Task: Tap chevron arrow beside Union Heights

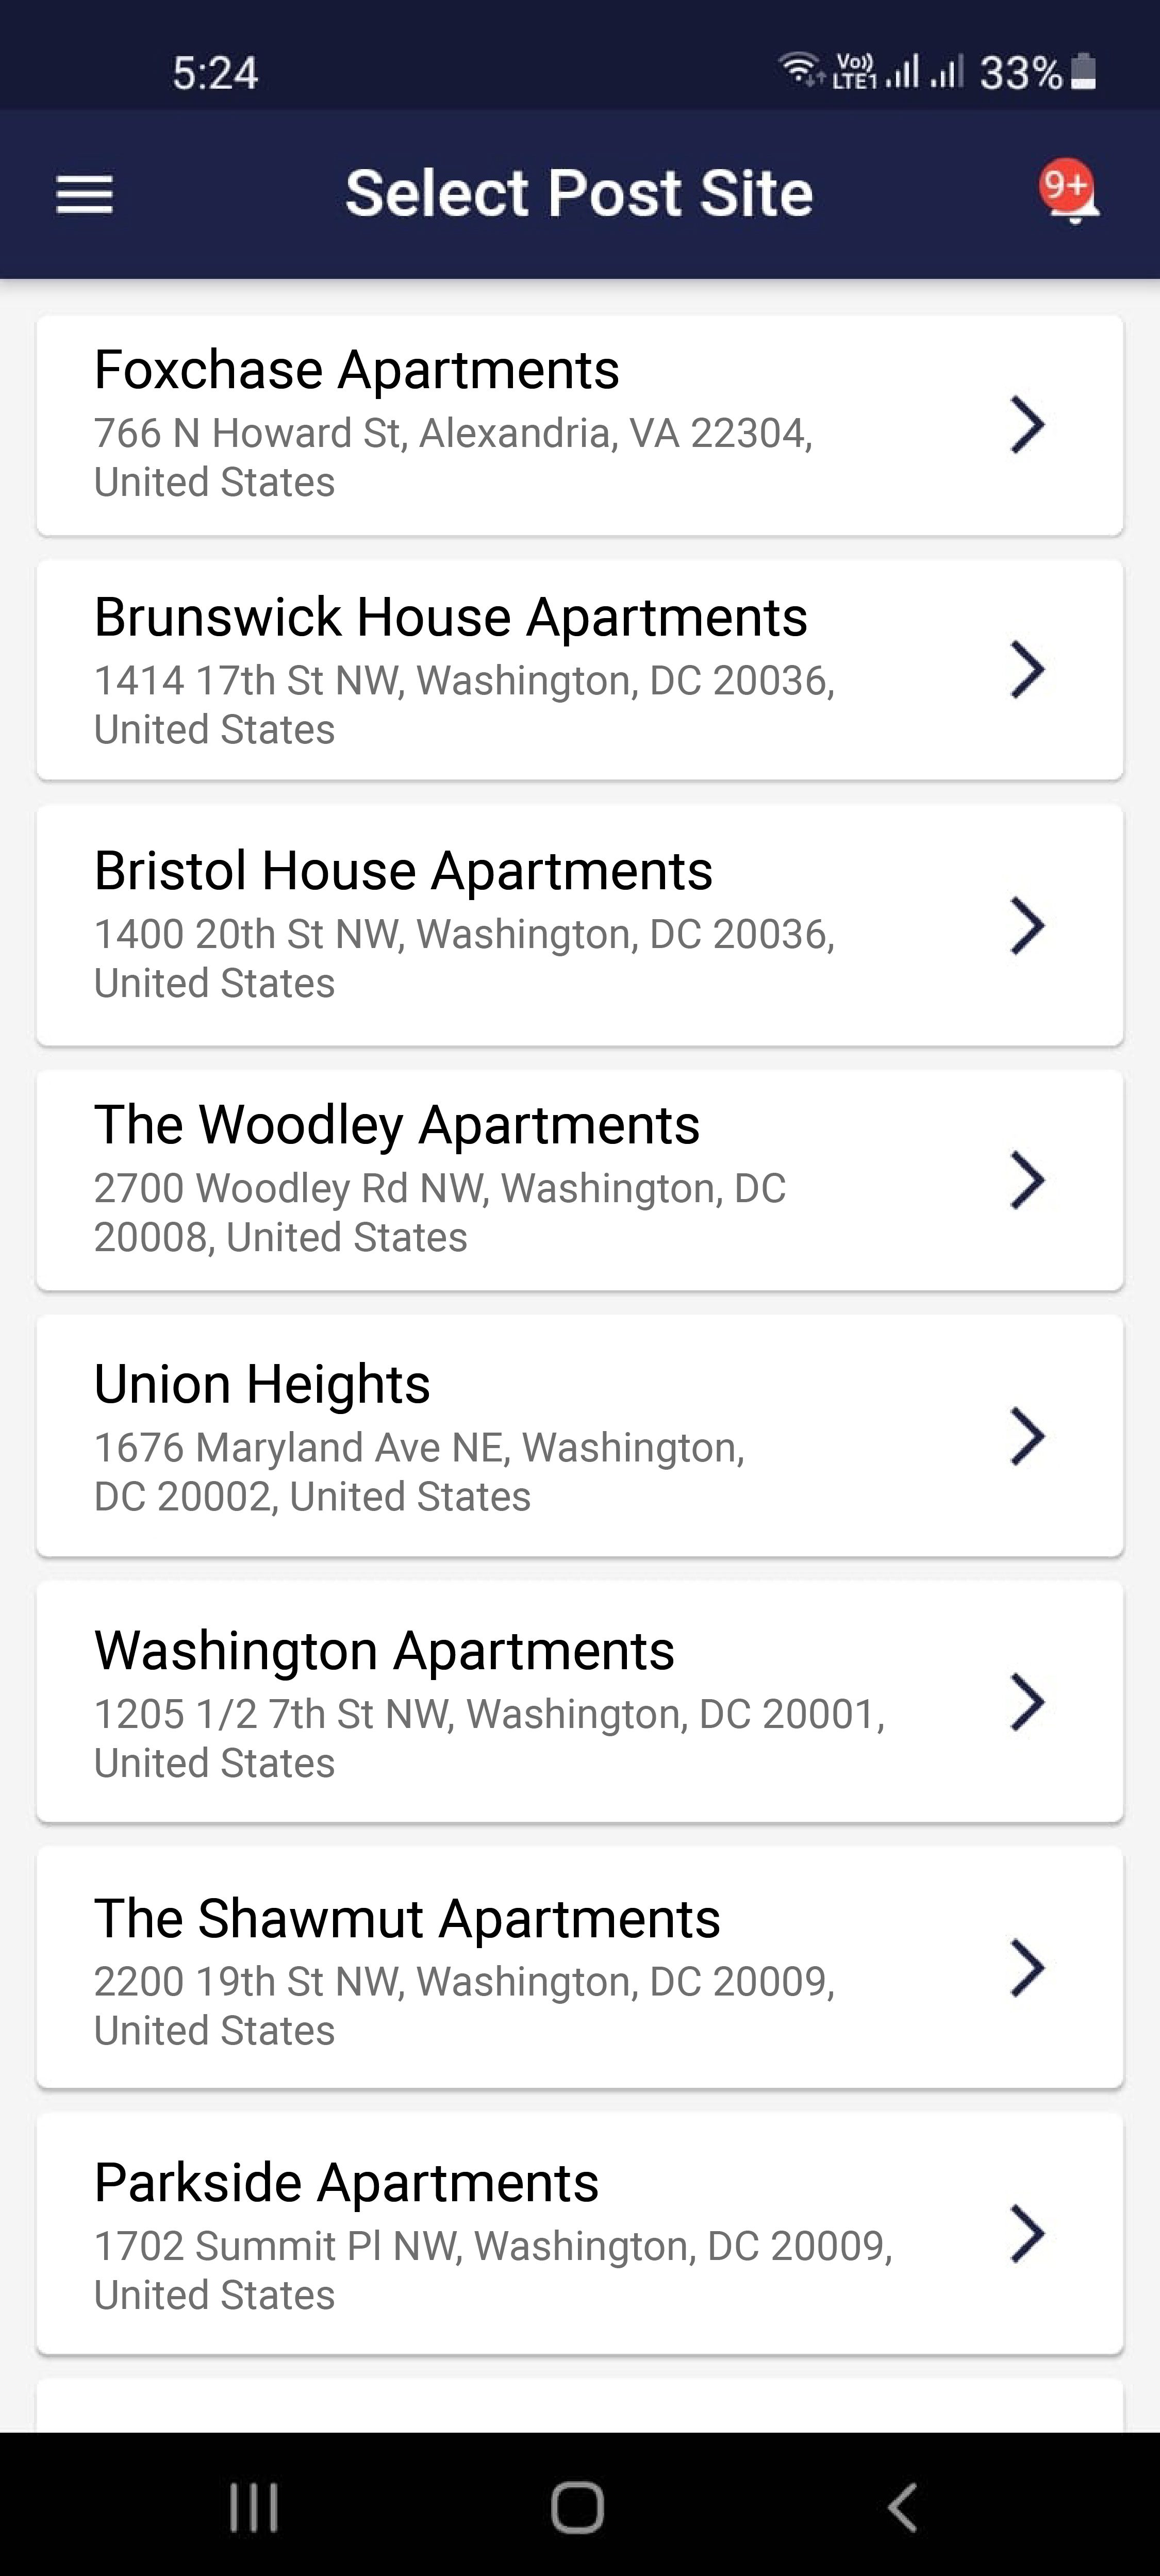Action: pos(1027,1436)
